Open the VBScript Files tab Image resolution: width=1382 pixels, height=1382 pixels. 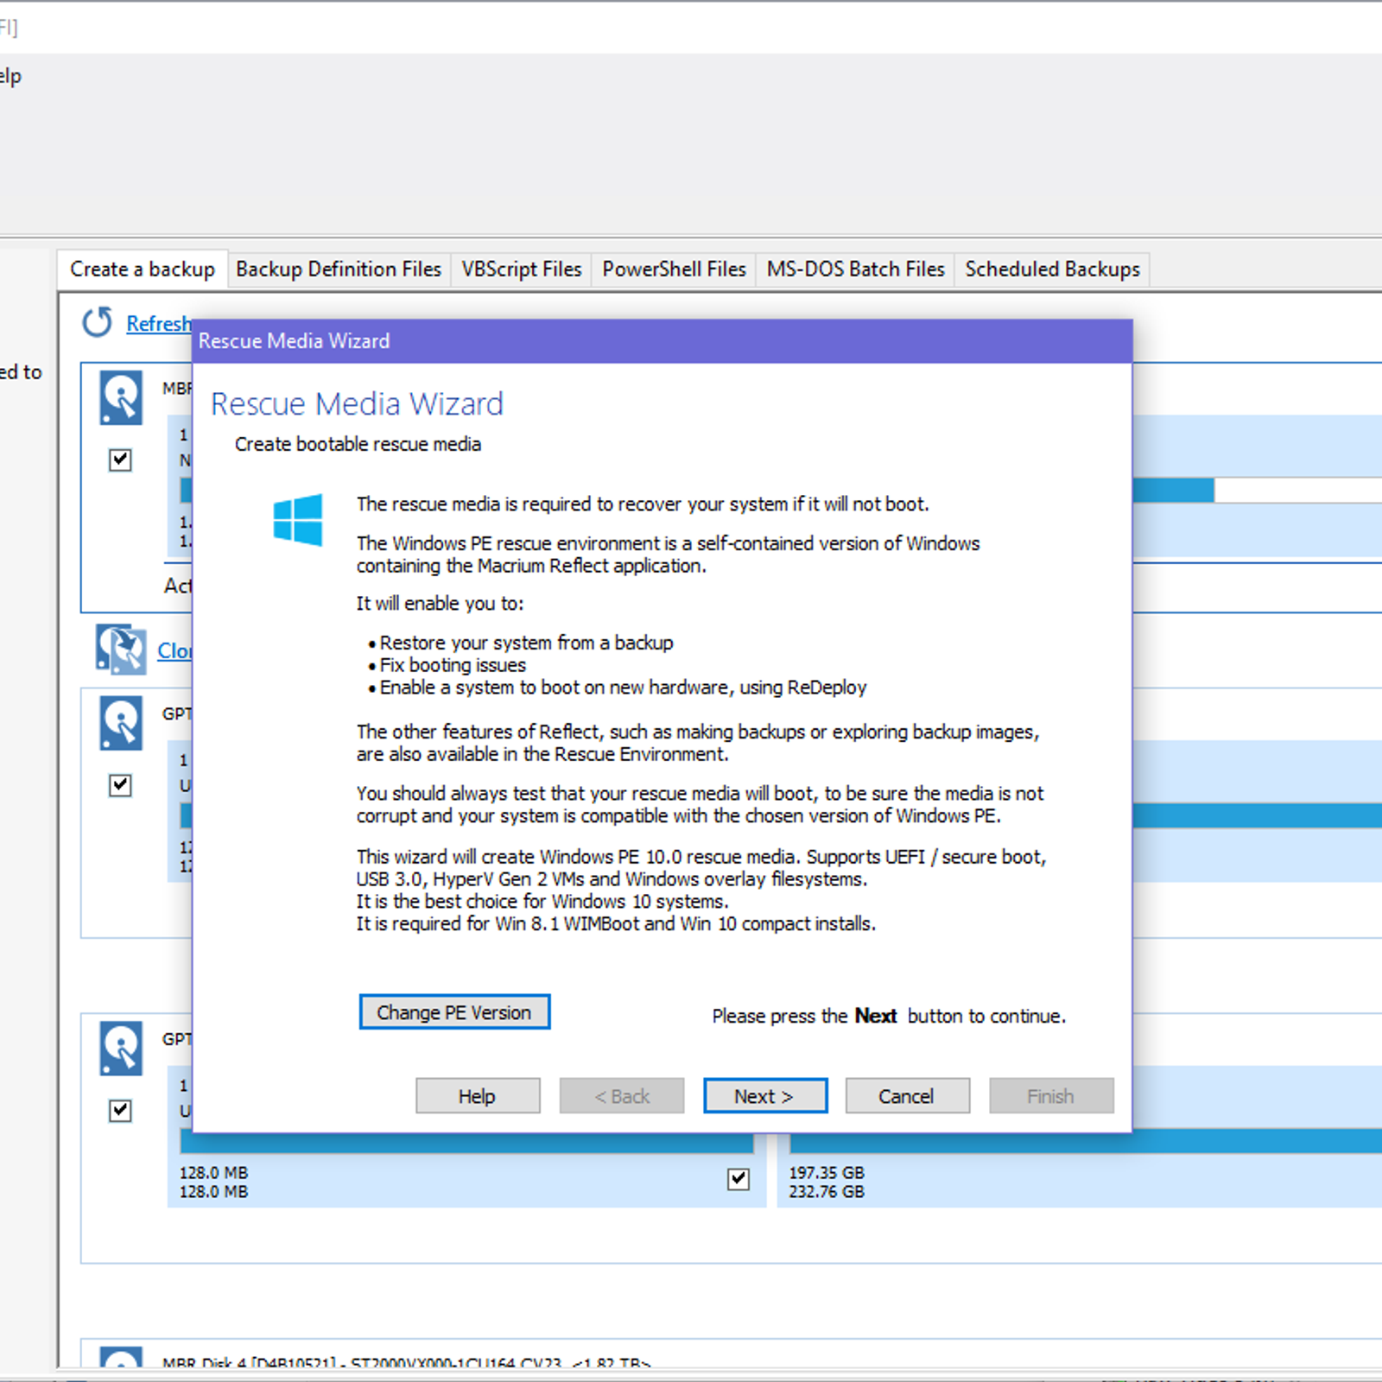522,269
